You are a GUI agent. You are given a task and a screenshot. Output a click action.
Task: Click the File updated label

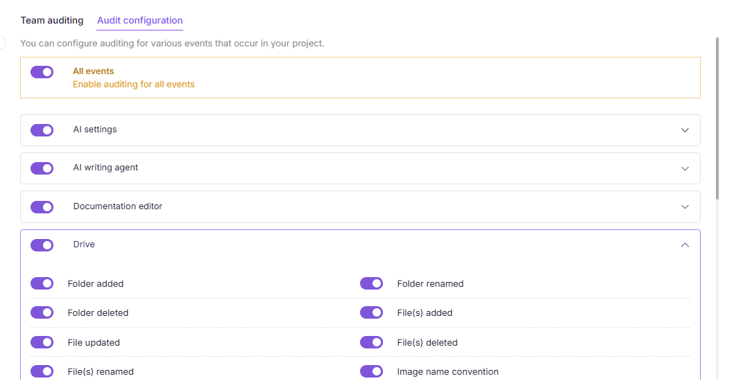point(94,343)
